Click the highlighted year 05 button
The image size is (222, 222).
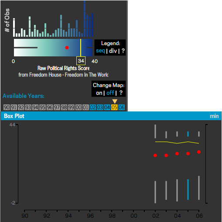(114, 108)
